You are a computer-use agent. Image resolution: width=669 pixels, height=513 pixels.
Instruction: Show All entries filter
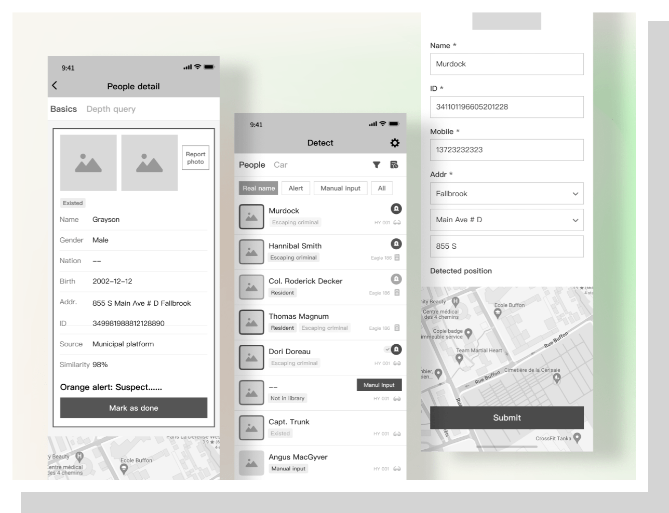pyautogui.click(x=382, y=188)
